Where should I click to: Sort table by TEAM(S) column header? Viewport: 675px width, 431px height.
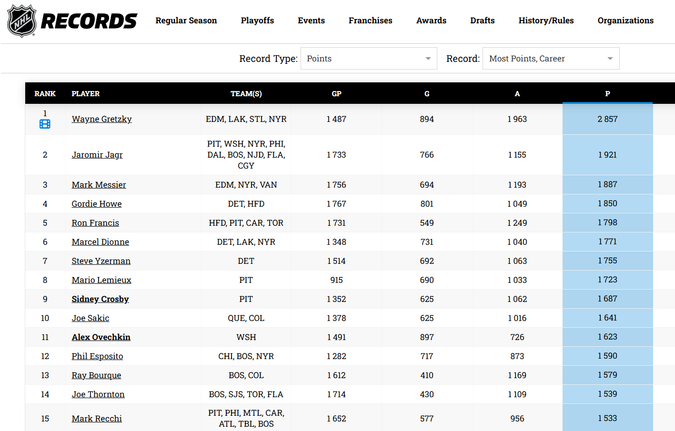pos(246,94)
